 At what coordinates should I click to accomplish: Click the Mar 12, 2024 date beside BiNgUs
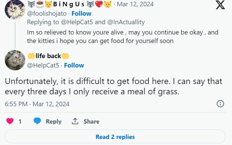135,4
